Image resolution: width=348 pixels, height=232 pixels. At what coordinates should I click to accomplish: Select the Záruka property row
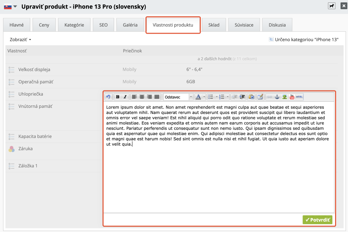click(x=54, y=151)
